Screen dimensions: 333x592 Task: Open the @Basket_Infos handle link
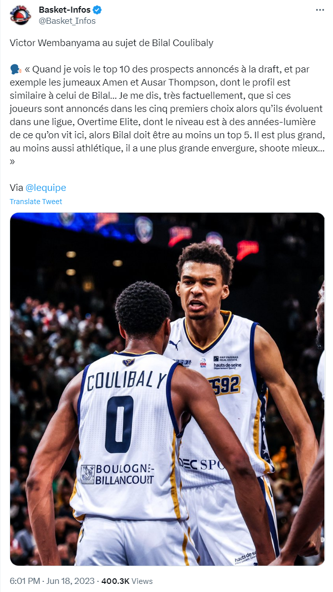[67, 21]
